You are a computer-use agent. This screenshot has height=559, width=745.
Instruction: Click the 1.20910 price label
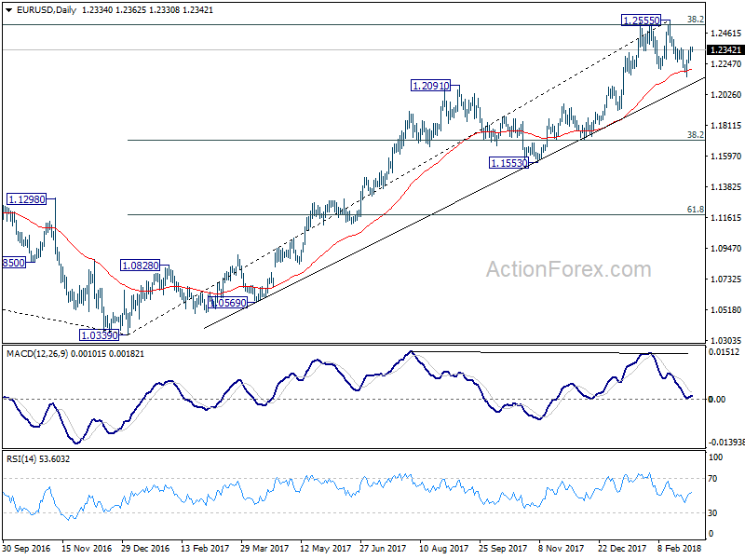pos(430,86)
